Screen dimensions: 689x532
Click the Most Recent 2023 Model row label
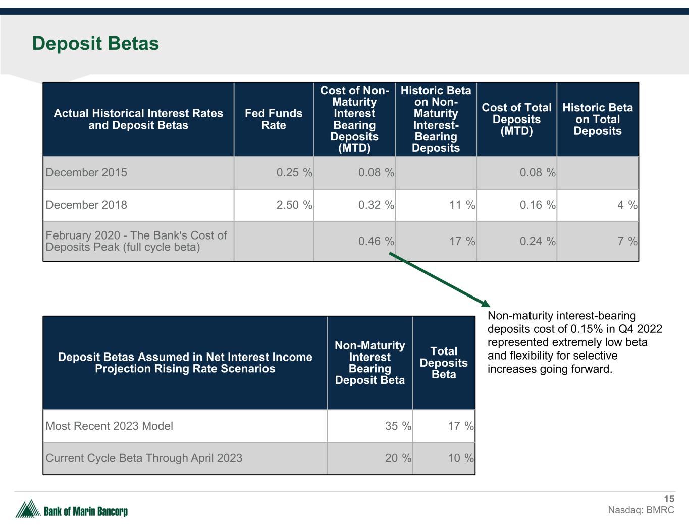109,426
